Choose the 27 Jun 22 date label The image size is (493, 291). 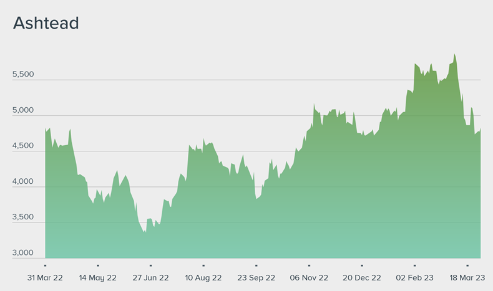pyautogui.click(x=151, y=277)
